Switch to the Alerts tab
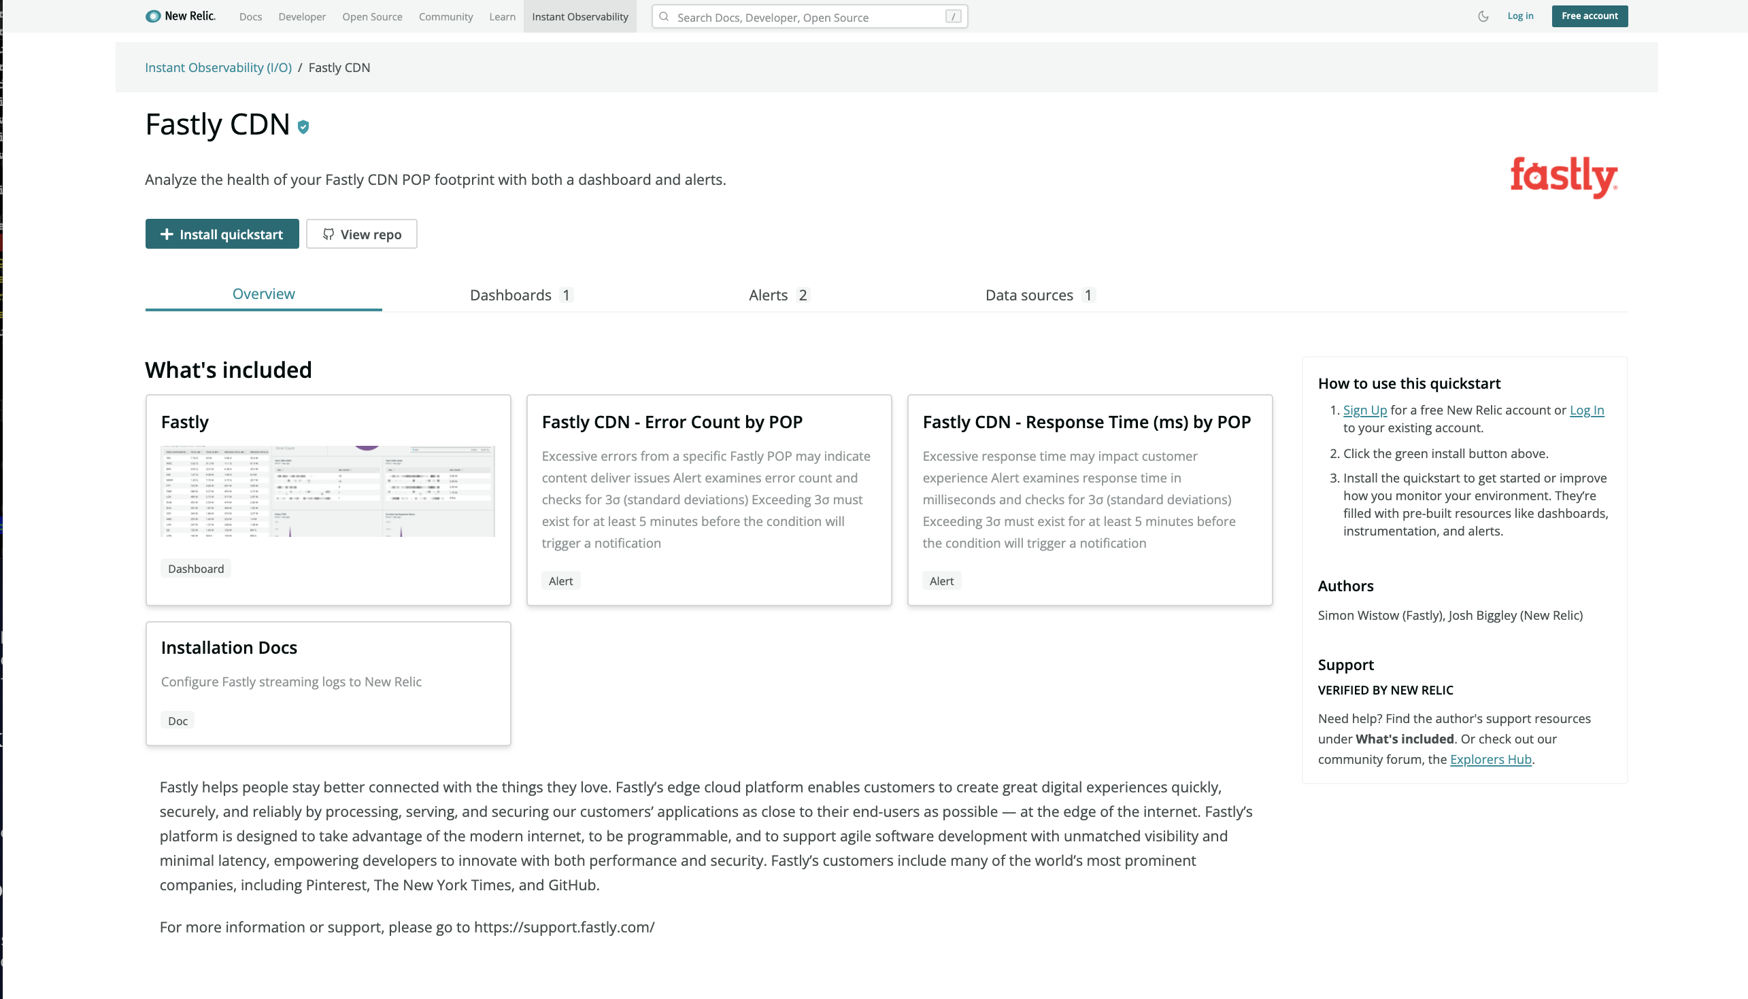 coord(768,295)
